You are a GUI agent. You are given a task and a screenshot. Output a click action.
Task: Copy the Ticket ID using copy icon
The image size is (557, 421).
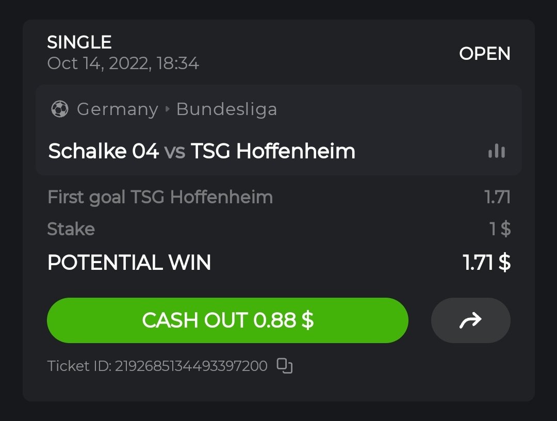[285, 366]
